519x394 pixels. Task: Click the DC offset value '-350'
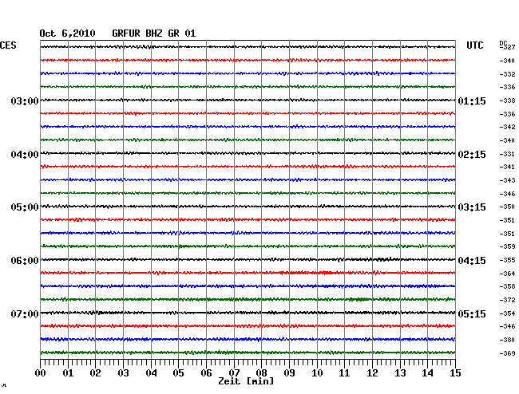507,207
